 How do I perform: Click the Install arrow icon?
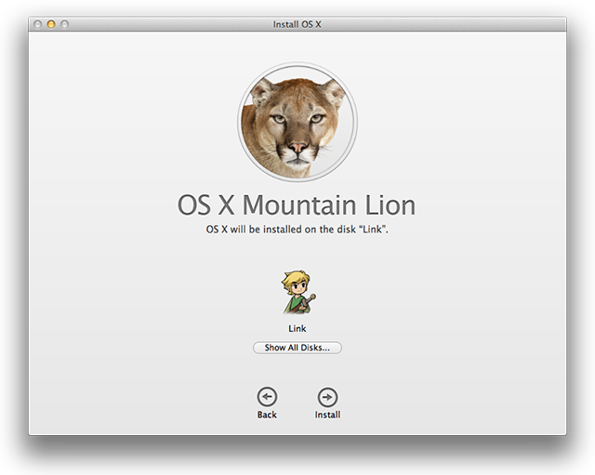(327, 397)
